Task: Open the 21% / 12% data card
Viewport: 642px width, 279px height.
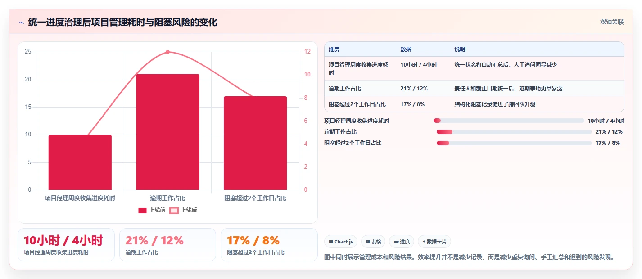Action: tap(167, 245)
